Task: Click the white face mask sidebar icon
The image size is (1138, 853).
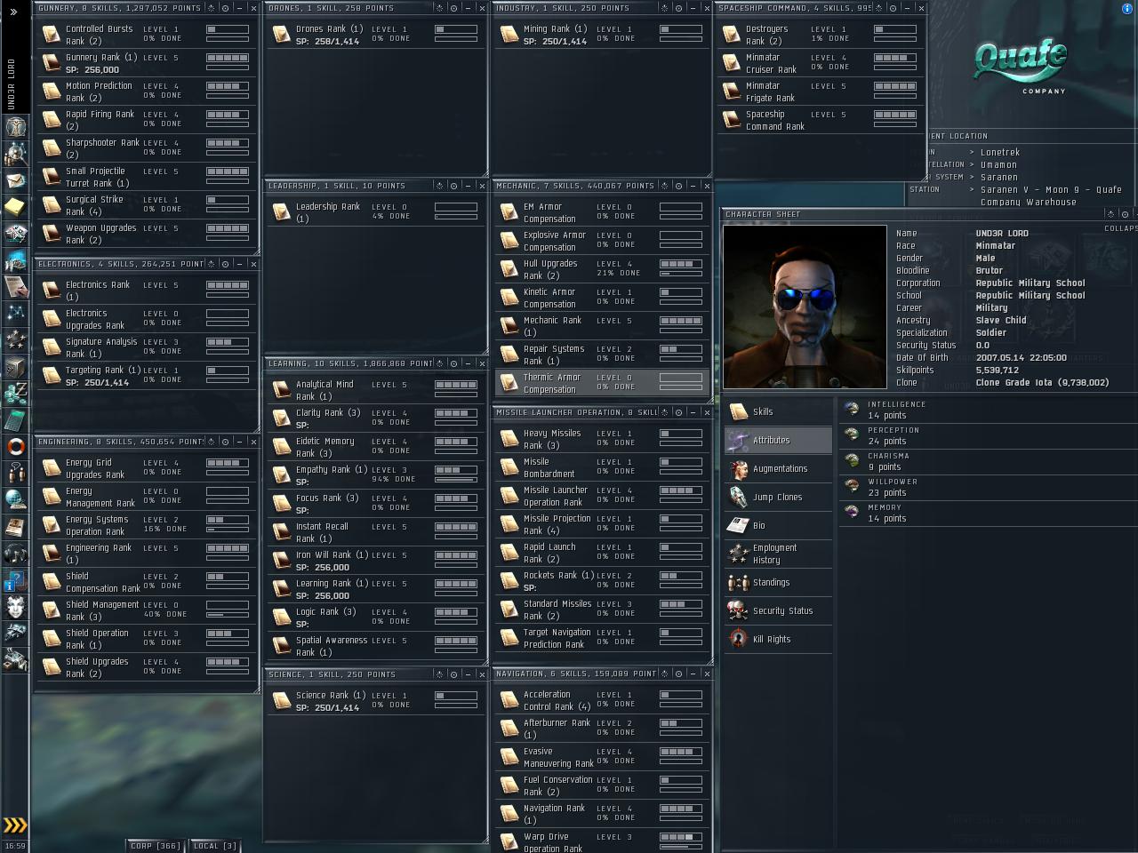Action: coord(15,607)
